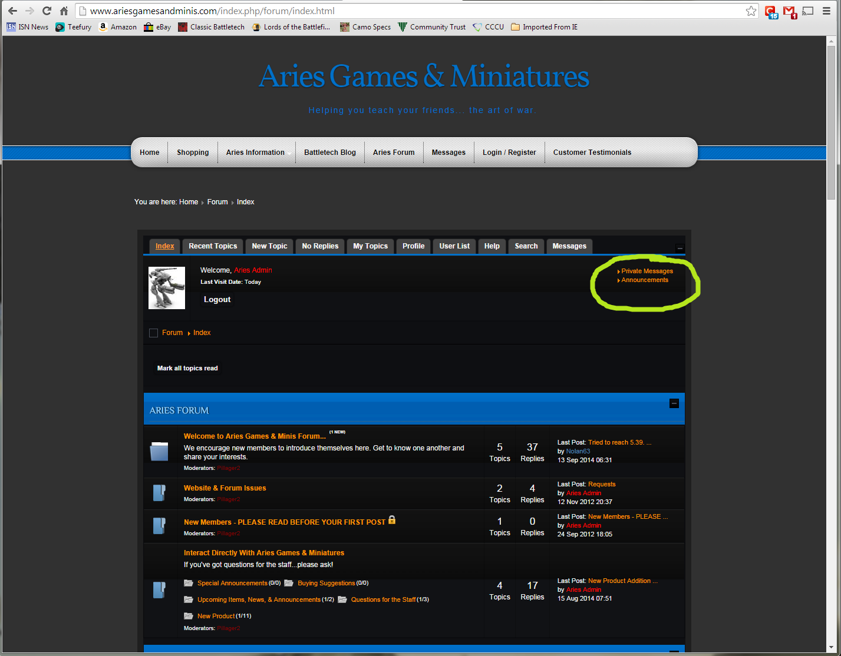841x656 pixels.
Task: Bookmark page with the star icon
Action: point(750,11)
